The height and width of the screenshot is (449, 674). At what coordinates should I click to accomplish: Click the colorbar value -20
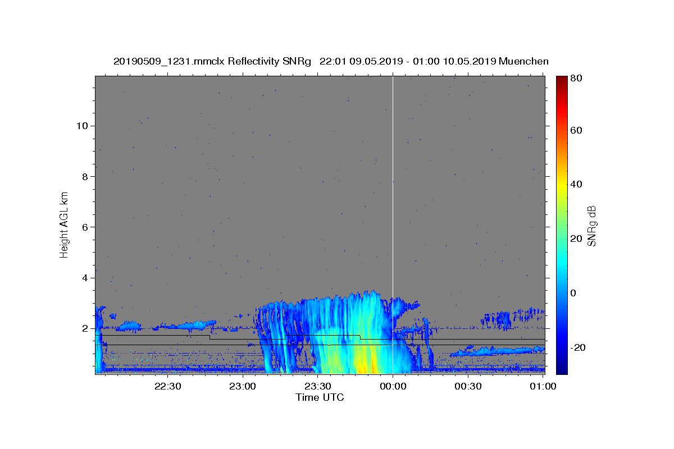pos(577,347)
